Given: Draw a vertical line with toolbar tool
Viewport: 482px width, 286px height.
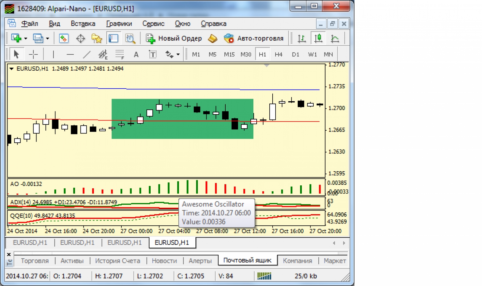Looking at the screenshot, I should 53,54.
